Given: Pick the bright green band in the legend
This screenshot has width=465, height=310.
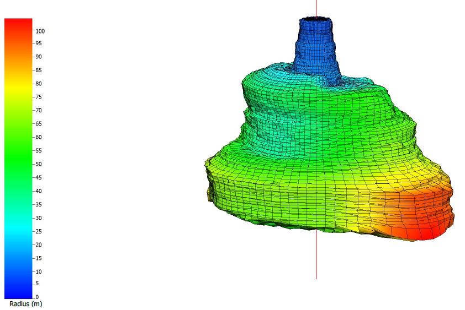Looking at the screenshot, I should click(x=18, y=164).
